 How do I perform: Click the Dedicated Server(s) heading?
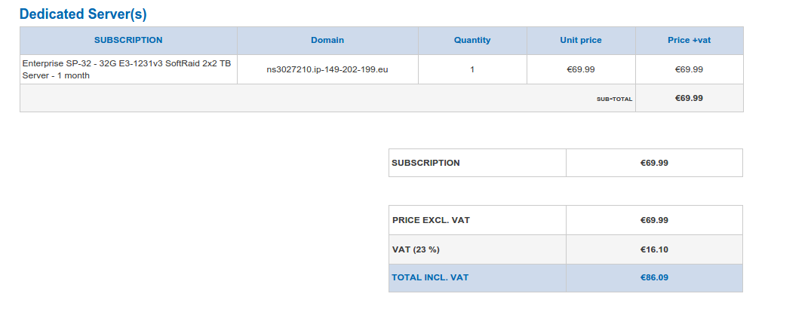pyautogui.click(x=83, y=14)
